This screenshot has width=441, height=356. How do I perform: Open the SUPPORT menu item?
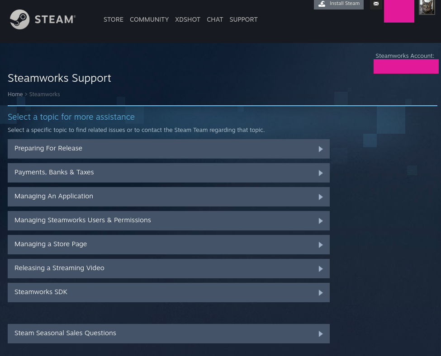[243, 20]
